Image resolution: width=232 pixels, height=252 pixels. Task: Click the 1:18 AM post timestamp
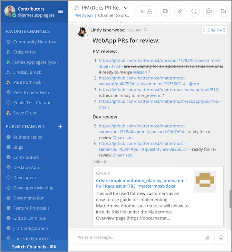point(134,30)
